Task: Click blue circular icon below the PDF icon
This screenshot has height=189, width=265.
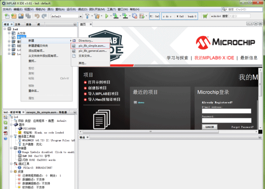Action: [5, 139]
